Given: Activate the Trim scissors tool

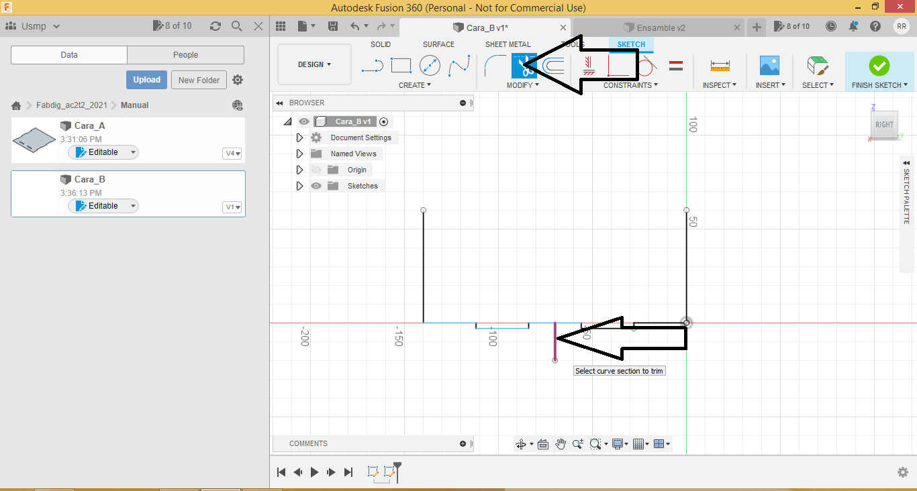Looking at the screenshot, I should [x=524, y=66].
